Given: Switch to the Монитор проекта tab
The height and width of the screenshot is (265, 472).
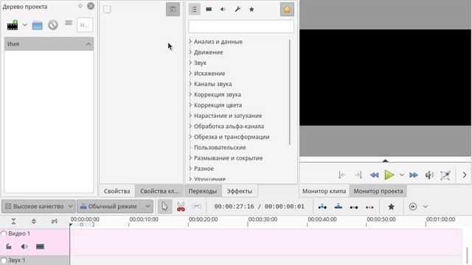Looking at the screenshot, I should pyautogui.click(x=378, y=191).
